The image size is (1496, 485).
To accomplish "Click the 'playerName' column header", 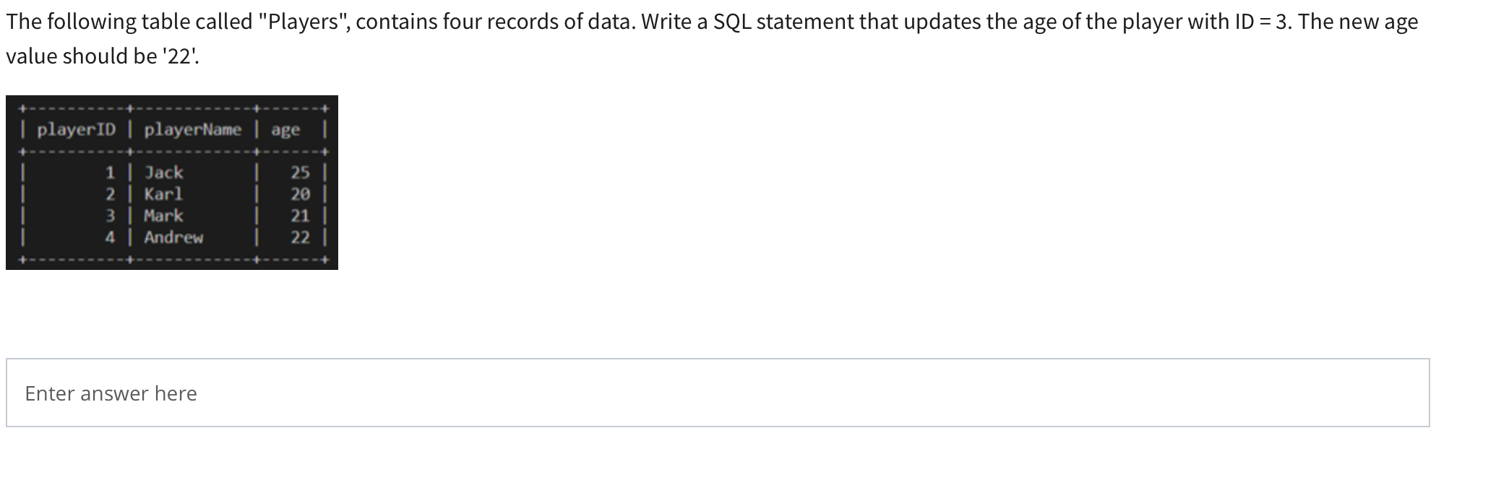I will [x=192, y=130].
